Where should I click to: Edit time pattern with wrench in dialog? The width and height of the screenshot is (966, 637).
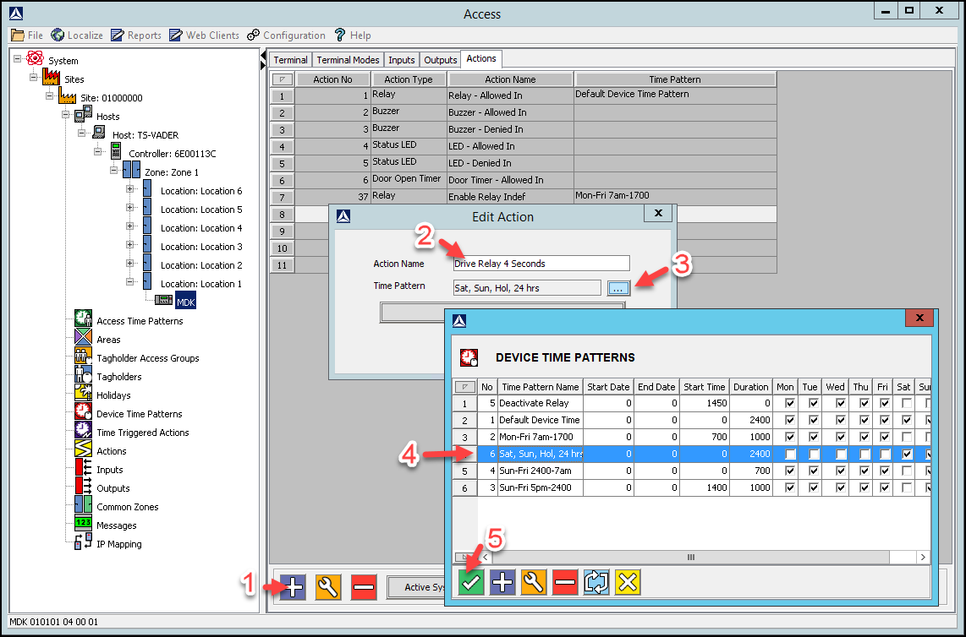pyautogui.click(x=534, y=581)
